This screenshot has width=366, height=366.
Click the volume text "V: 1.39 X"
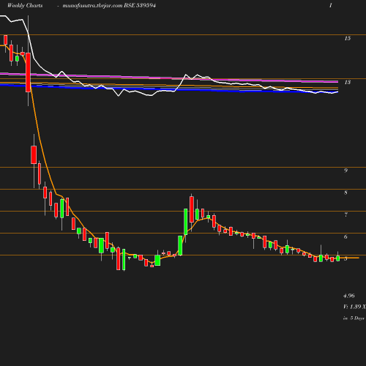click(354, 307)
